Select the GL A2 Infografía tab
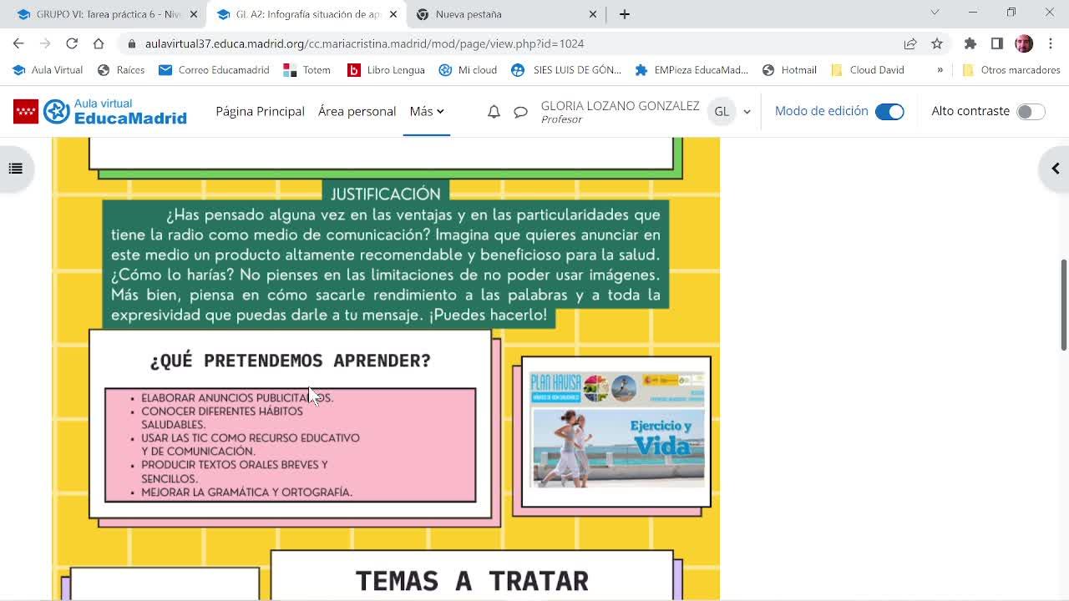 (306, 14)
